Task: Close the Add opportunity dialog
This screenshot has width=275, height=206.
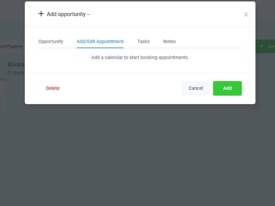Action: (246, 14)
